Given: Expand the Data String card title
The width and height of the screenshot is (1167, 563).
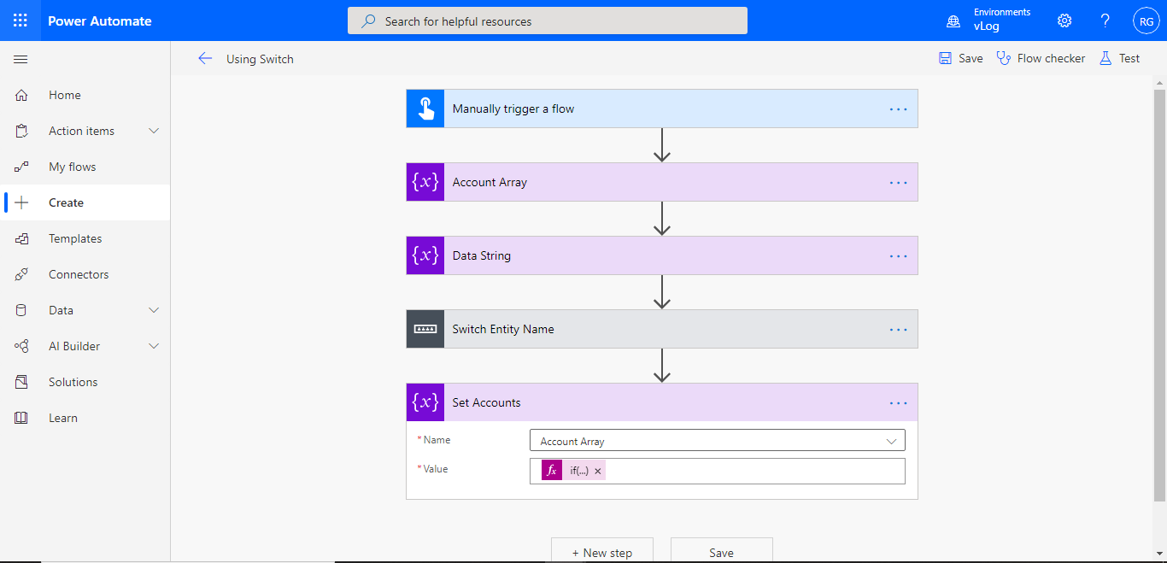Looking at the screenshot, I should pyautogui.click(x=482, y=255).
